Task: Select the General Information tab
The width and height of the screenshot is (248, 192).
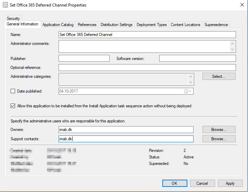Action: [x=23, y=24]
